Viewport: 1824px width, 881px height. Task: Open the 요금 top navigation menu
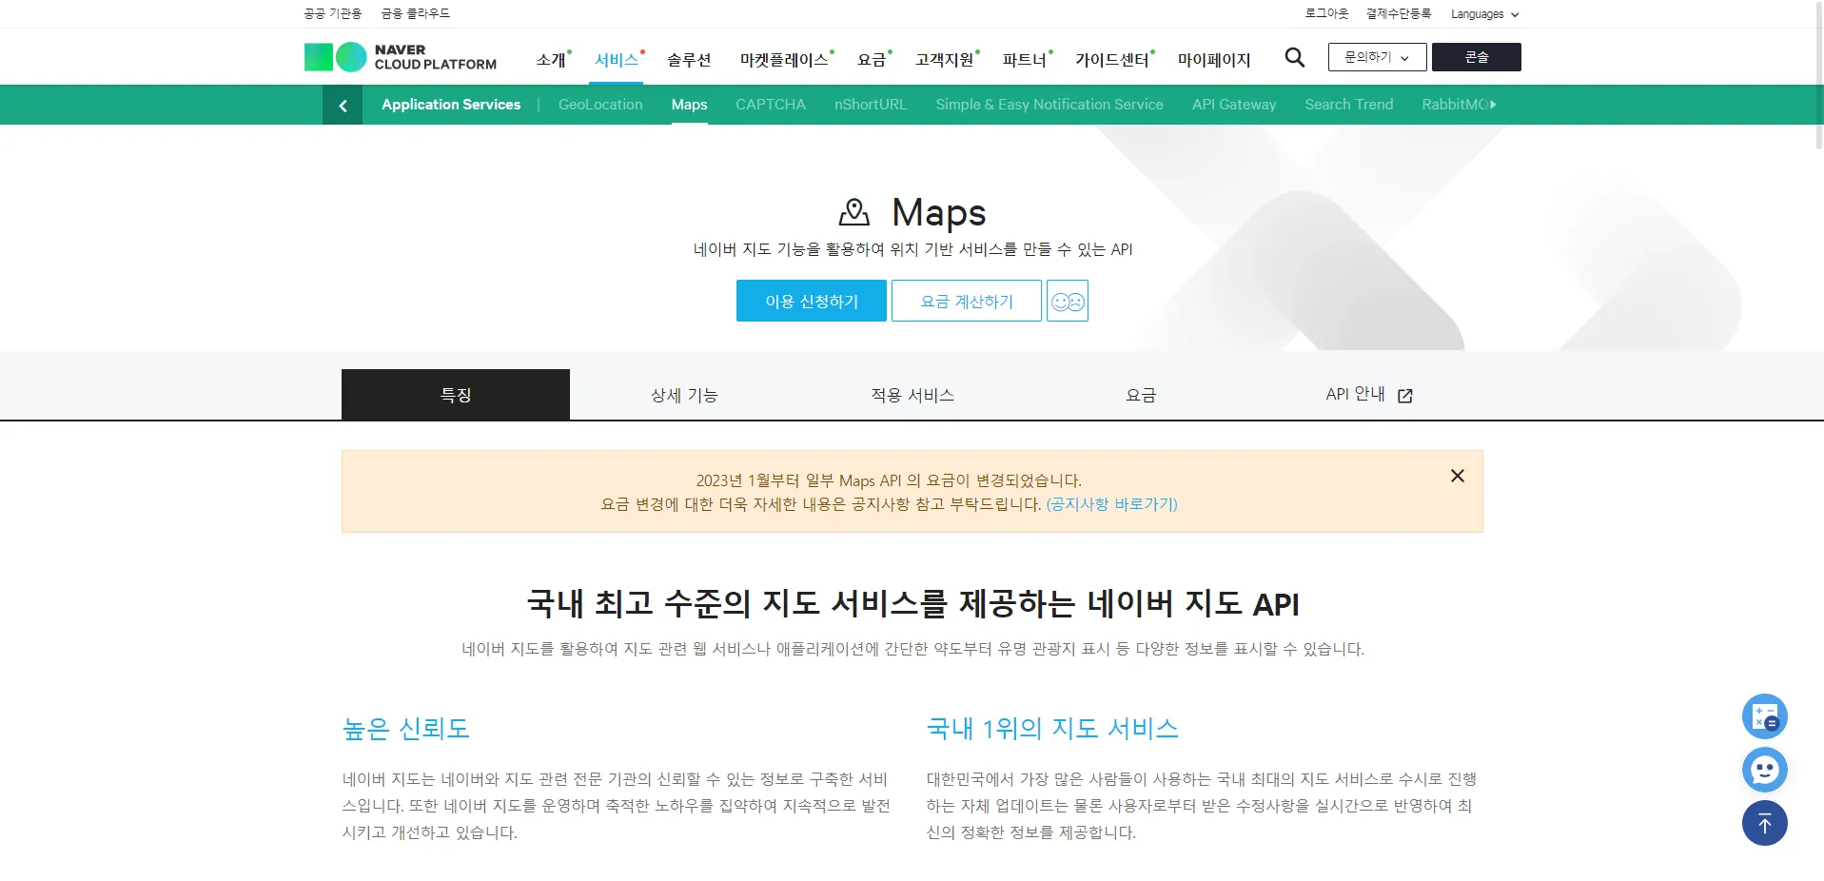click(872, 60)
